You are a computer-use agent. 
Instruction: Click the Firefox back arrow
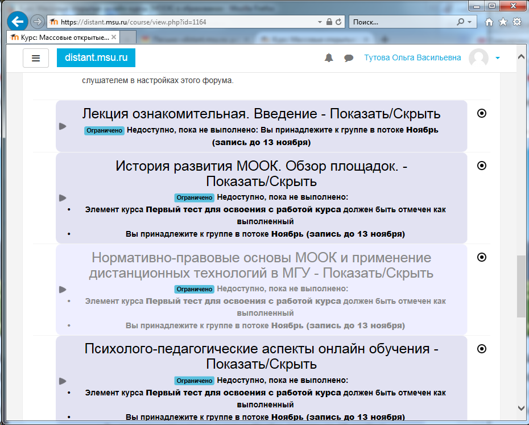click(17, 21)
